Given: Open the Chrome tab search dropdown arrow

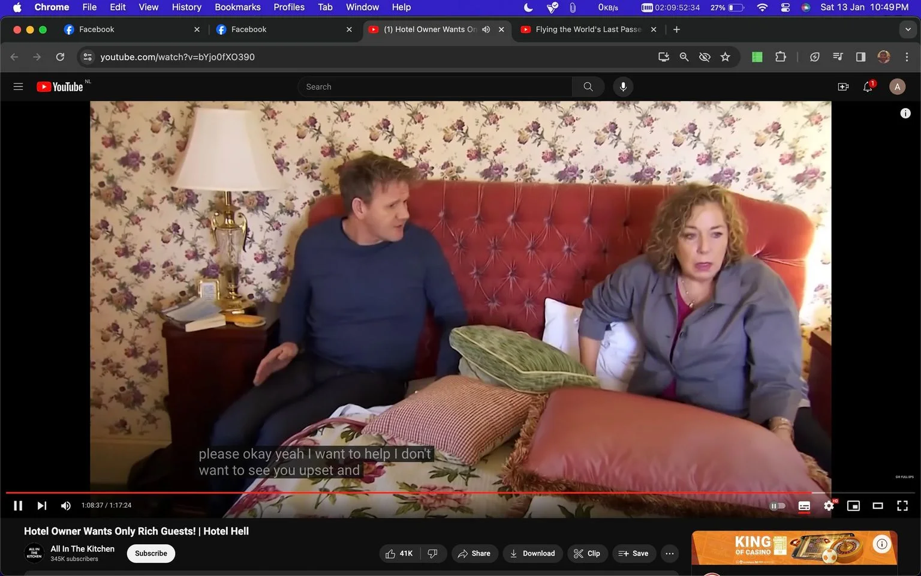Looking at the screenshot, I should 908,29.
